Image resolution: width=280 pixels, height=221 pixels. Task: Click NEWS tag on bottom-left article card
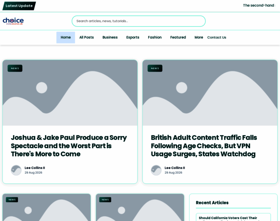coord(12,200)
